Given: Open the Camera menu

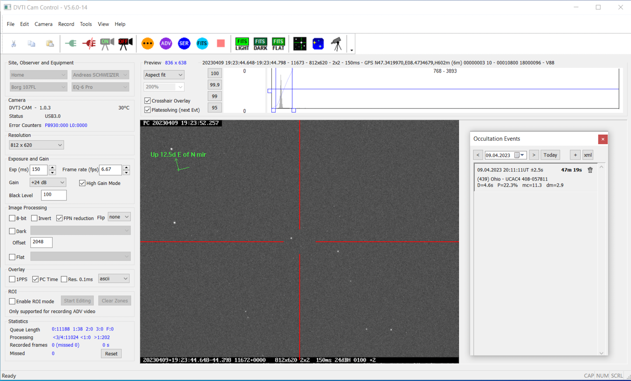Looking at the screenshot, I should click(x=44, y=24).
